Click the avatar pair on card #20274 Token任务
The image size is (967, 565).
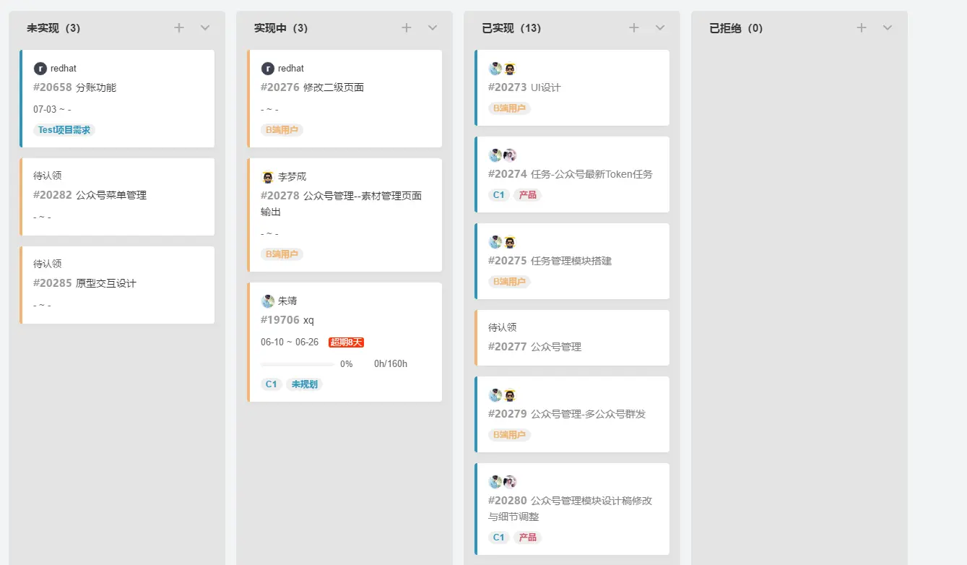coord(501,155)
